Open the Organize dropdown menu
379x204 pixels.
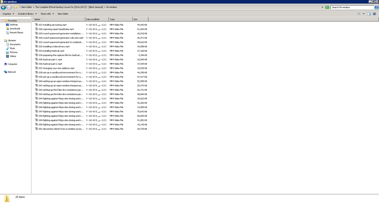8,14
